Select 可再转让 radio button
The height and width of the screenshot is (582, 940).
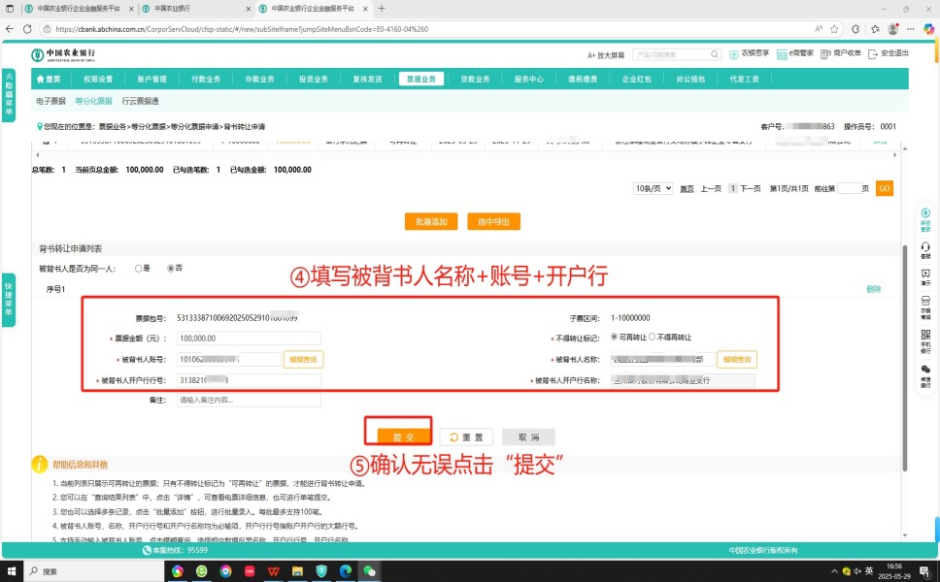pyautogui.click(x=614, y=338)
